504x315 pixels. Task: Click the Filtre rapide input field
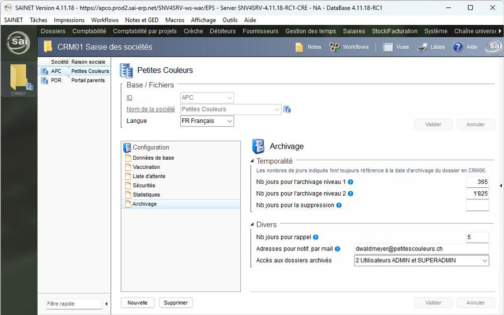[x=74, y=304]
